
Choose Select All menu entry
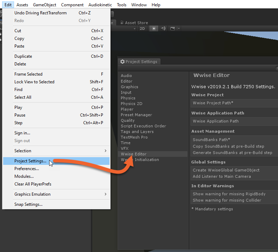click(x=57, y=97)
